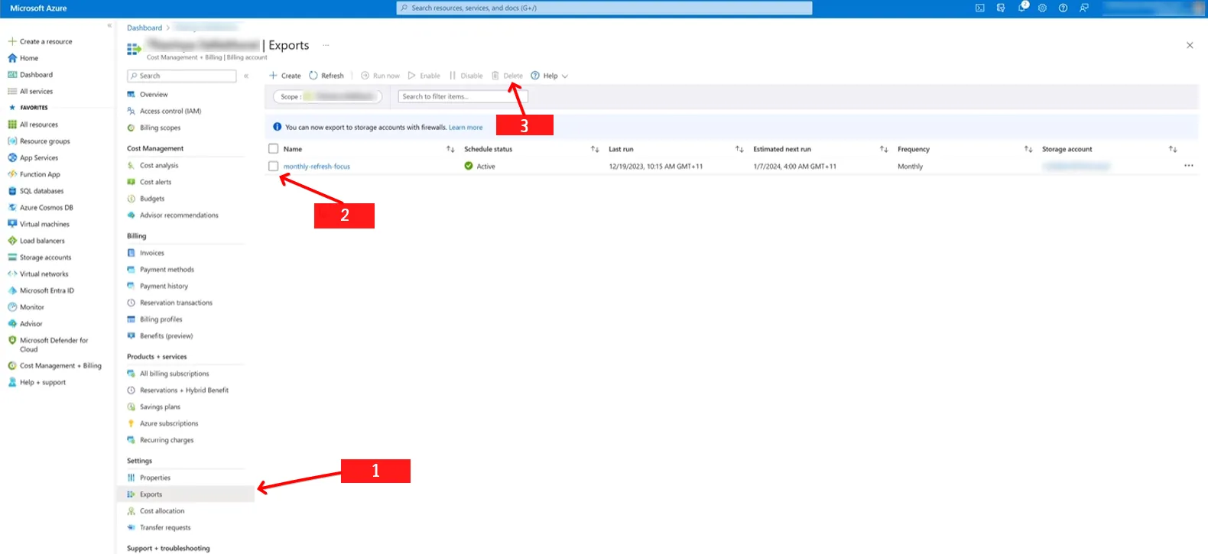Screen dimensions: 1208x554
Task: Sort by Last run column
Action: (x=739, y=149)
